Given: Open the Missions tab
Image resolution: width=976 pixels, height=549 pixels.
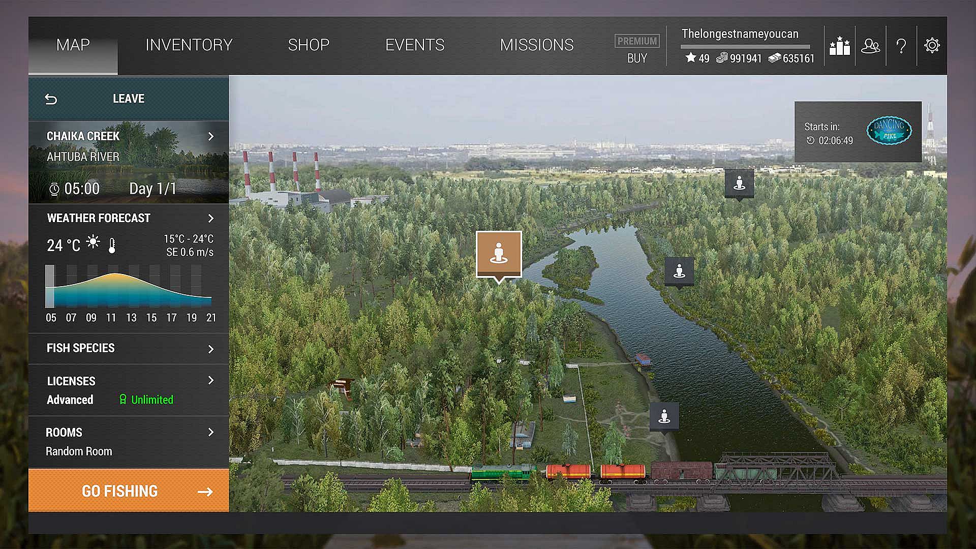Looking at the screenshot, I should coord(536,45).
